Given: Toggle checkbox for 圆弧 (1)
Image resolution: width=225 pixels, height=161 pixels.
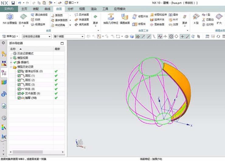Looking at the screenshot, I should (x=19, y=75).
